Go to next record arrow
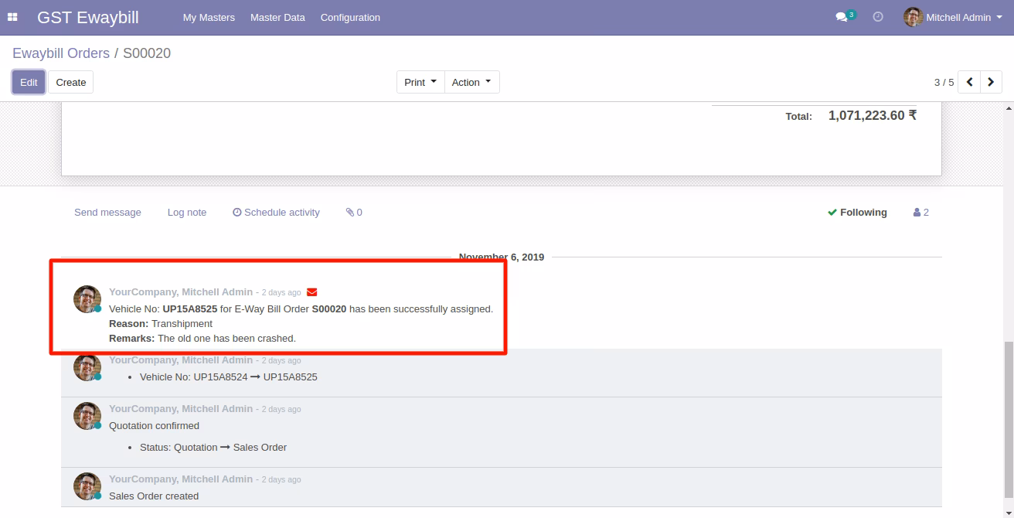Image resolution: width=1014 pixels, height=518 pixels. point(991,82)
